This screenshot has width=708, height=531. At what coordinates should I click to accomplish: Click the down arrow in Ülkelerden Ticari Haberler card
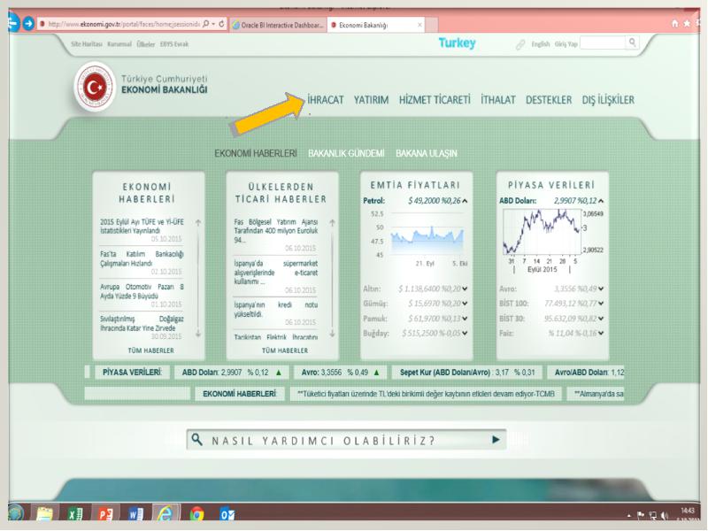[x=333, y=334]
